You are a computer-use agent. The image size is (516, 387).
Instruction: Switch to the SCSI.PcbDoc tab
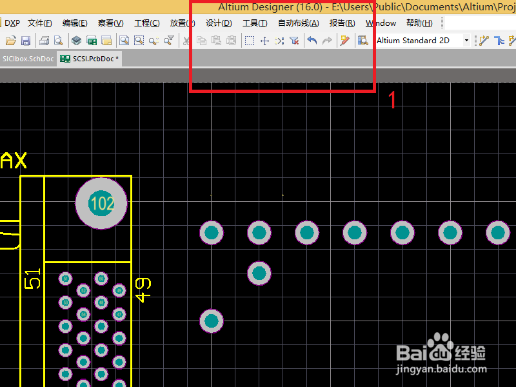click(x=89, y=59)
